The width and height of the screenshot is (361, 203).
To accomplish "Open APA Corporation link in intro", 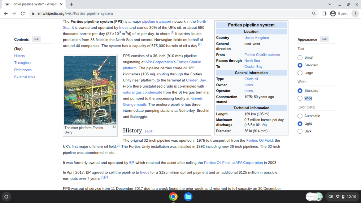I will [159, 62].
